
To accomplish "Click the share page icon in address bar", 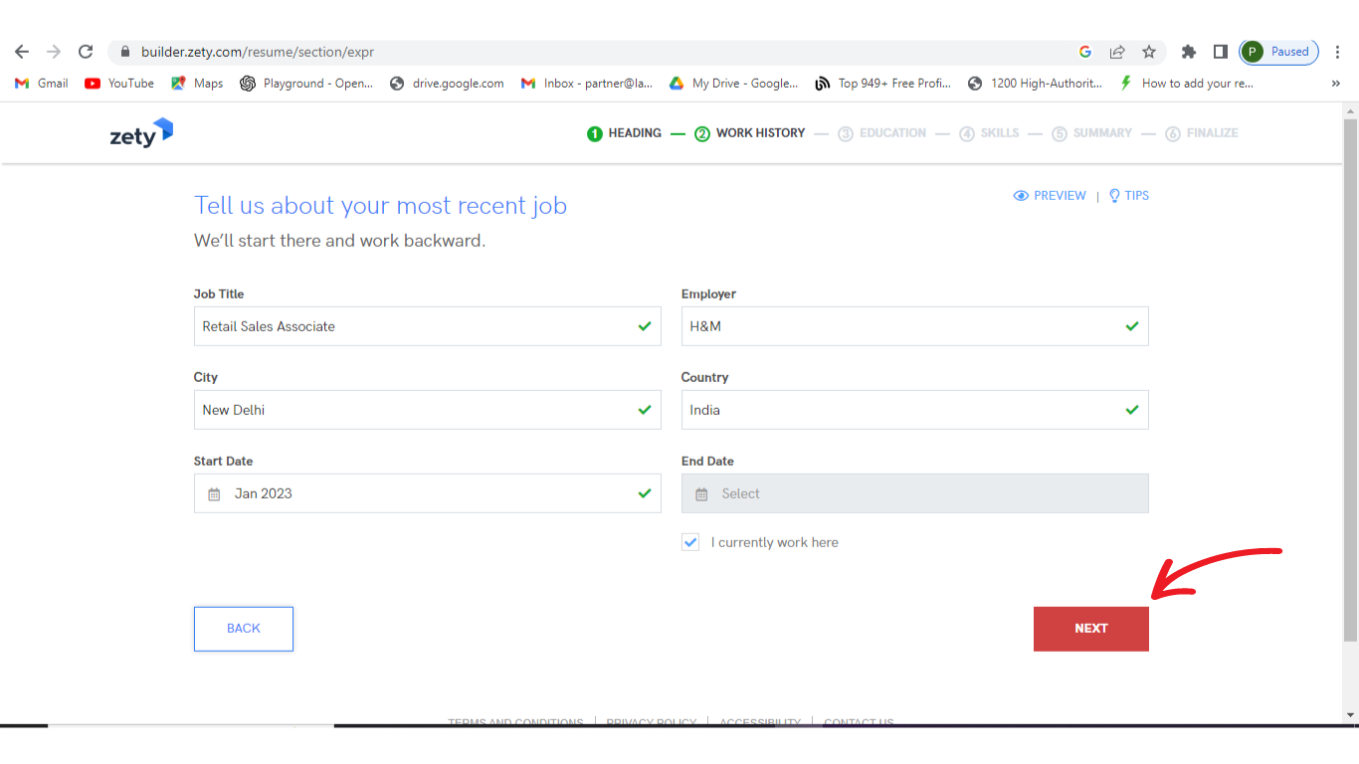I will click(x=1117, y=52).
